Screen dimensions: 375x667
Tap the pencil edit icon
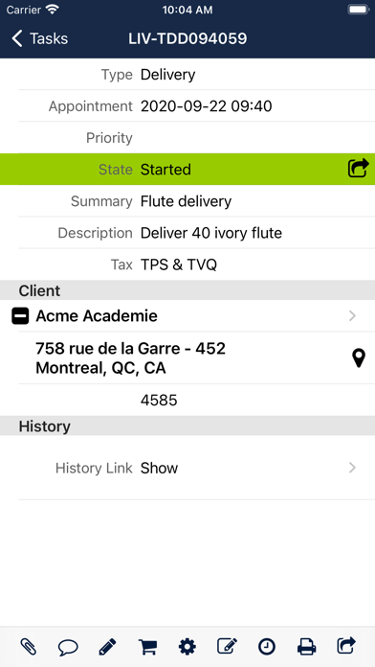[107, 647]
